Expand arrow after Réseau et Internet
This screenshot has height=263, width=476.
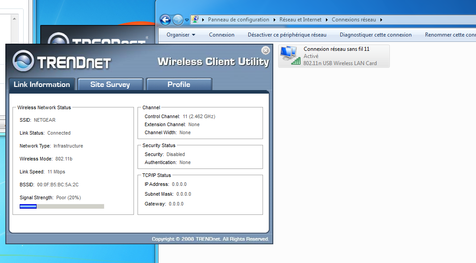point(327,20)
